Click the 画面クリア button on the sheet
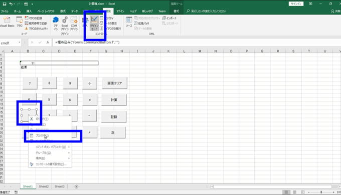 pyautogui.click(x=114, y=83)
